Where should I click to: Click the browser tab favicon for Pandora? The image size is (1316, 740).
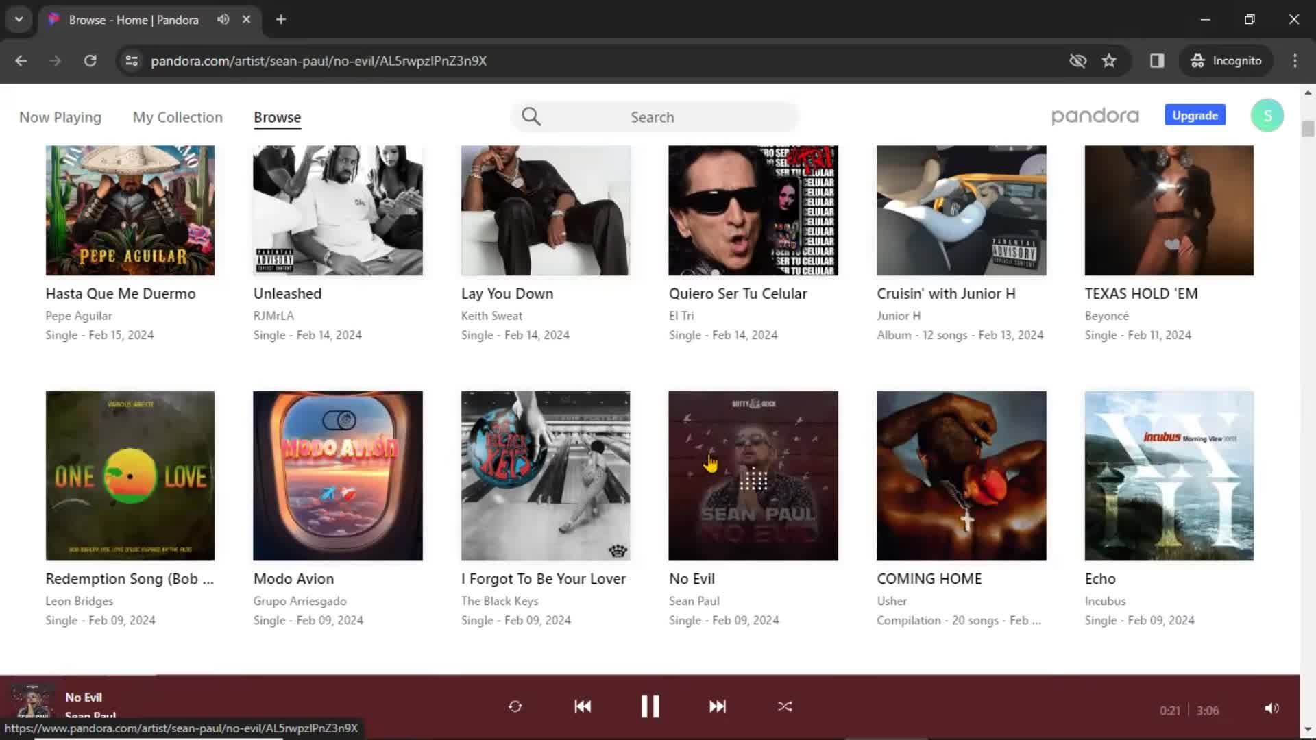[55, 18]
